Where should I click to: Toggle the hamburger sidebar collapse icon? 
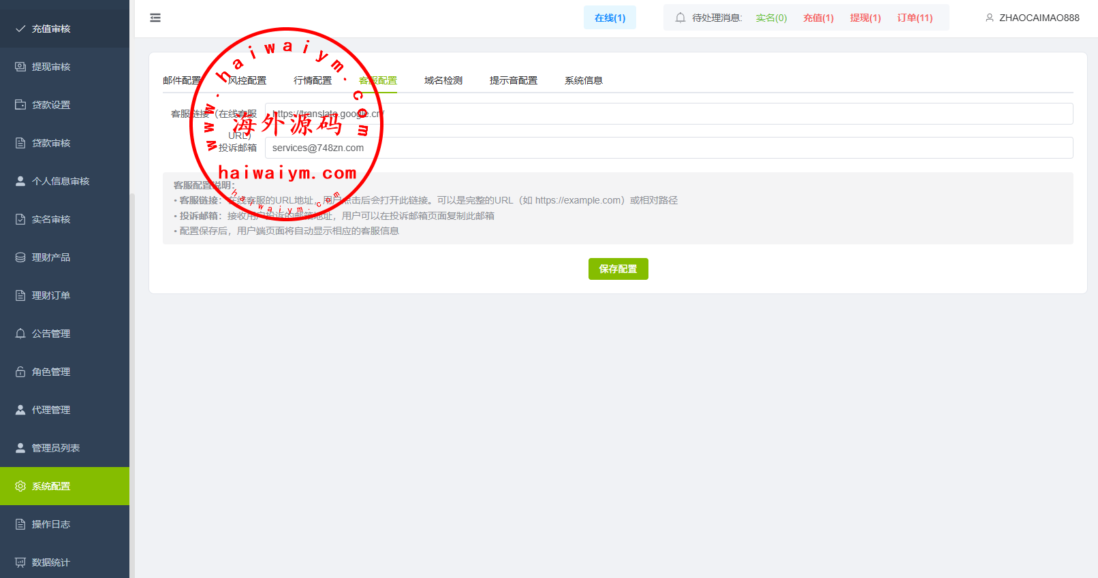click(x=155, y=18)
